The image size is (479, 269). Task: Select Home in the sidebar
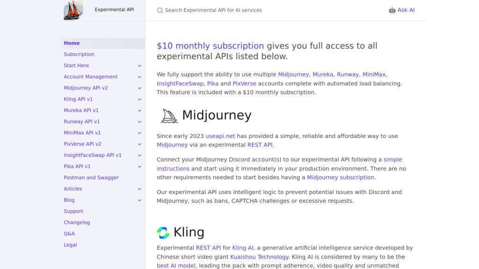[x=71, y=43]
